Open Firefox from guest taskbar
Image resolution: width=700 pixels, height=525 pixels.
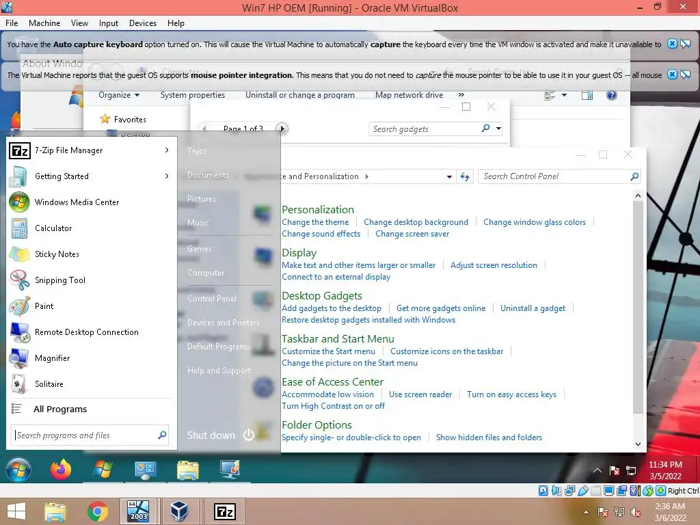[61, 470]
